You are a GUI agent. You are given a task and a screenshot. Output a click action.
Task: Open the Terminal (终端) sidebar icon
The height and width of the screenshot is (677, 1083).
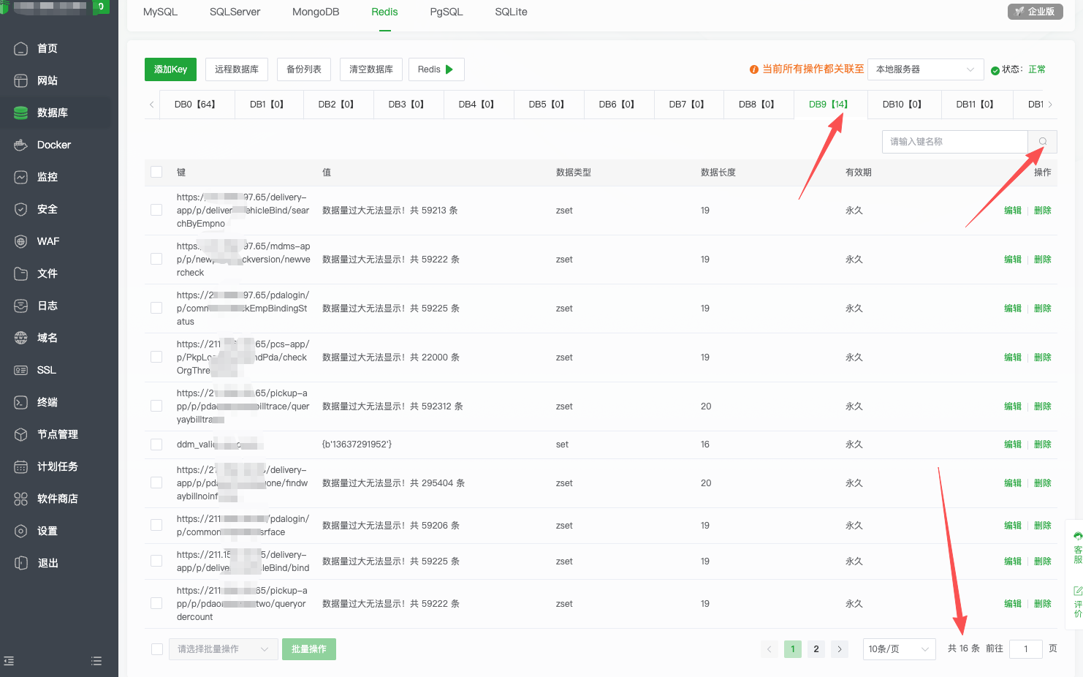21,402
